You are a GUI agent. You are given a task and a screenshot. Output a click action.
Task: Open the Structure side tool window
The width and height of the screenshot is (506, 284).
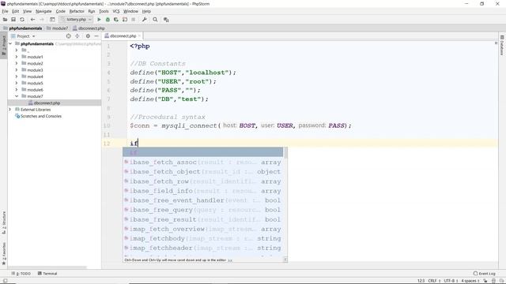point(4,222)
